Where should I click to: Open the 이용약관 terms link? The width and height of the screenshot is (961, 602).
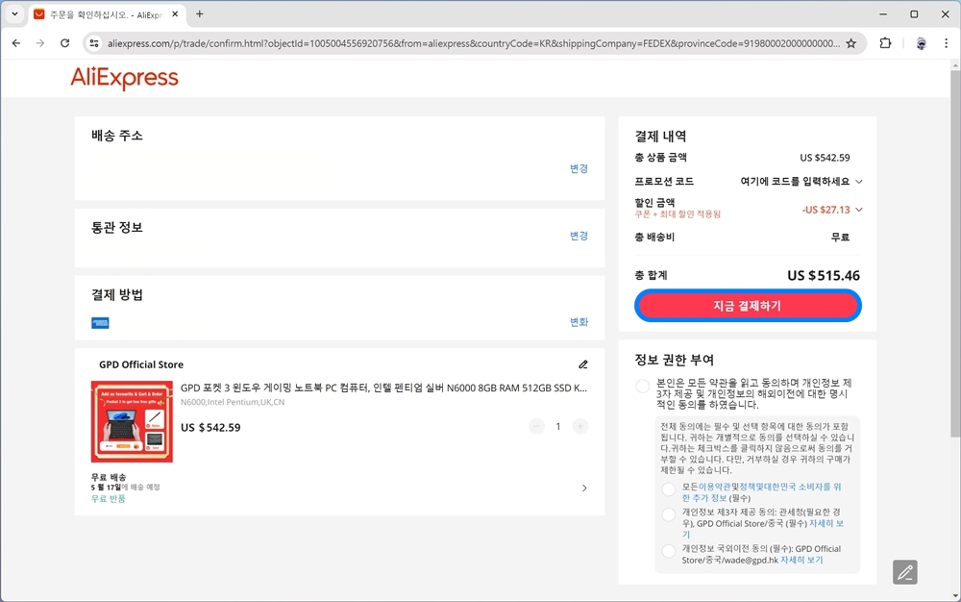click(x=715, y=487)
